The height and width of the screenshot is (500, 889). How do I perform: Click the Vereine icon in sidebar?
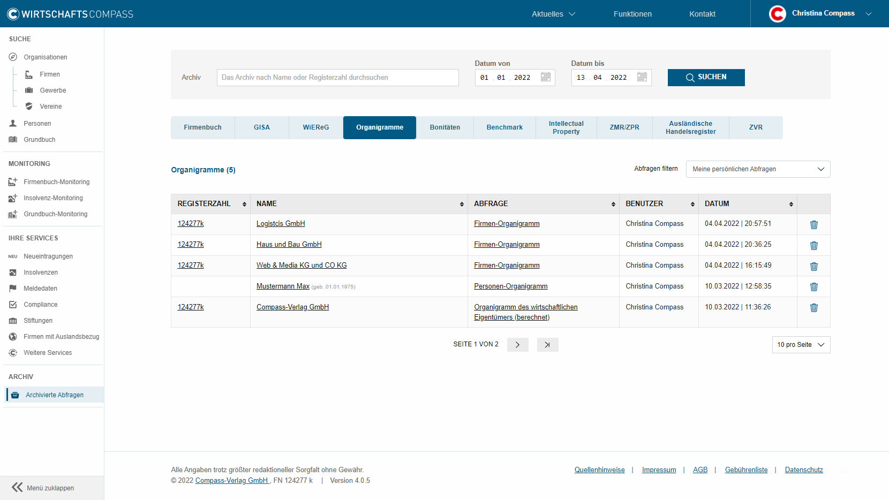point(29,106)
